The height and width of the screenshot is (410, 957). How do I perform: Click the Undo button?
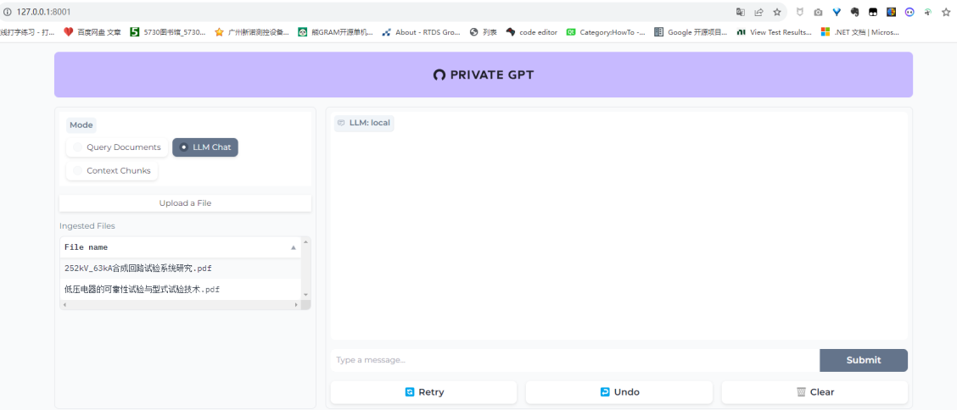(x=618, y=392)
